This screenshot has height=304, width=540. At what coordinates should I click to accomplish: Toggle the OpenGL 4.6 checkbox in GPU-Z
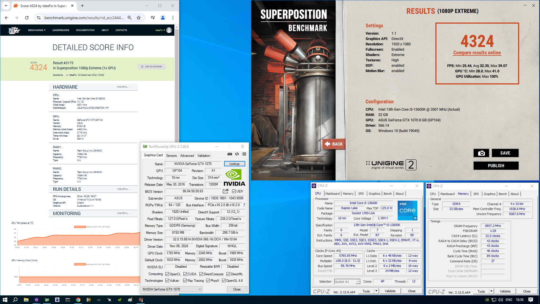click(x=224, y=281)
